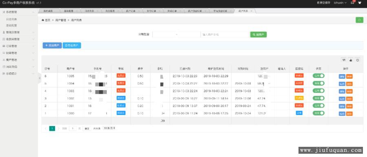Screen dimensions: 367x157
Task: Click the pagination page number input
Action: (x=73, y=128)
